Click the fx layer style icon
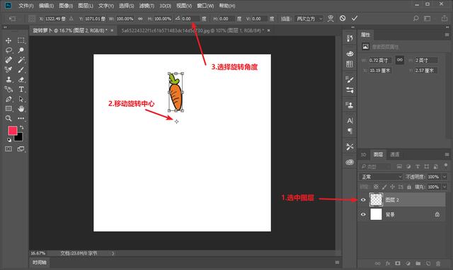This screenshot has width=453, height=270. 388,264
